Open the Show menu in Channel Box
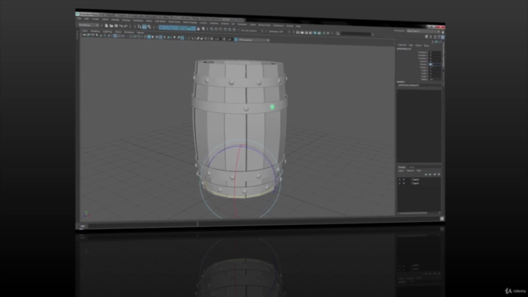 427,45
